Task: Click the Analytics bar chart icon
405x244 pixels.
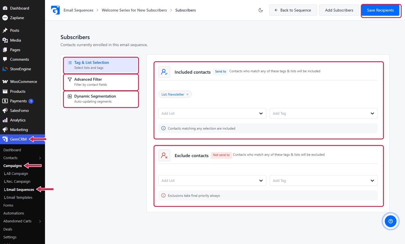Action: pos(5,120)
